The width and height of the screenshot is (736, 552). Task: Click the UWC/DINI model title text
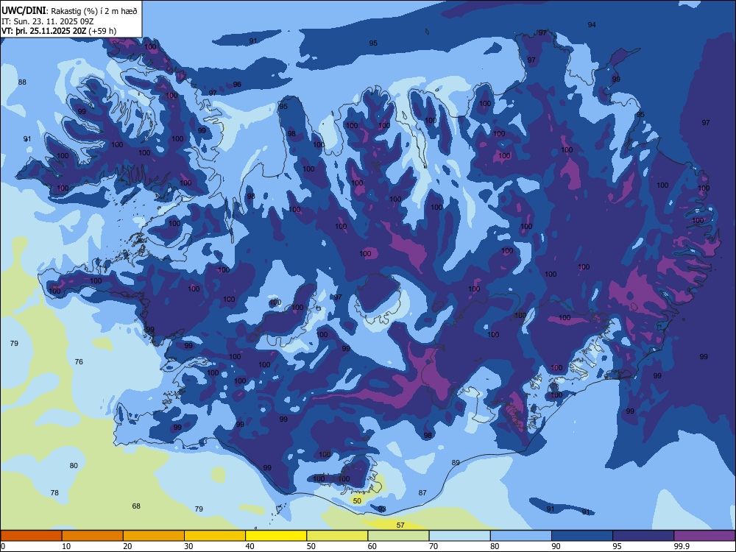point(24,11)
